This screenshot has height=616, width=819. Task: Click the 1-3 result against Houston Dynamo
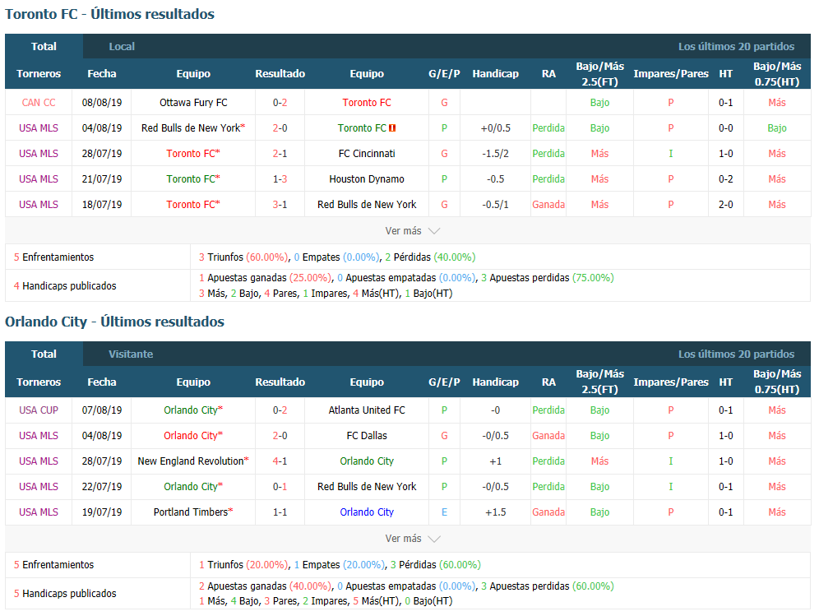click(280, 179)
